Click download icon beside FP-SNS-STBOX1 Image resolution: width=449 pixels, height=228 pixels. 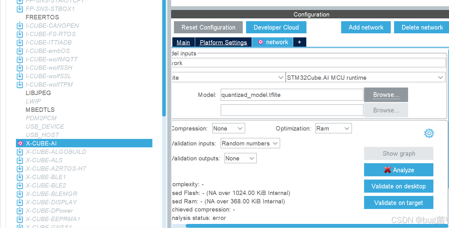click(x=20, y=9)
